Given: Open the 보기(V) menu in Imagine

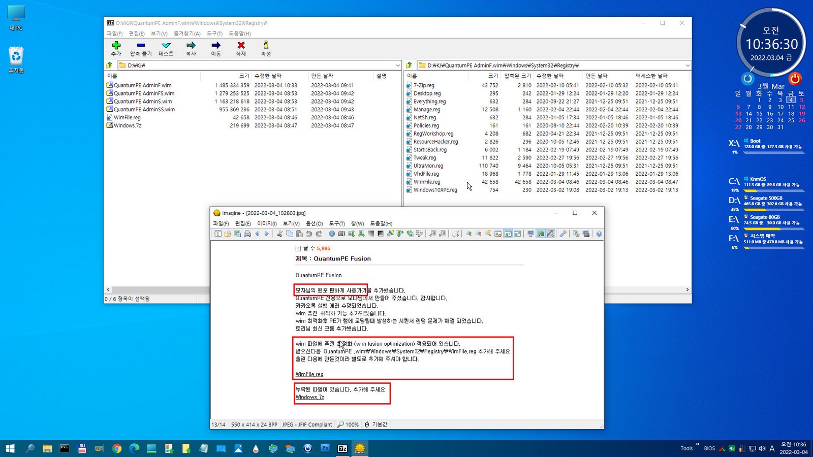Looking at the screenshot, I should click(x=291, y=223).
